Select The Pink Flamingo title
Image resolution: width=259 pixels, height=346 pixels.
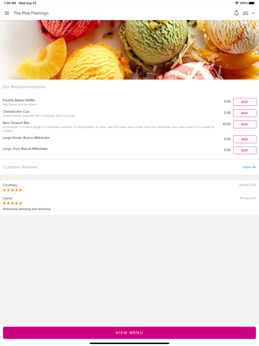tap(31, 13)
